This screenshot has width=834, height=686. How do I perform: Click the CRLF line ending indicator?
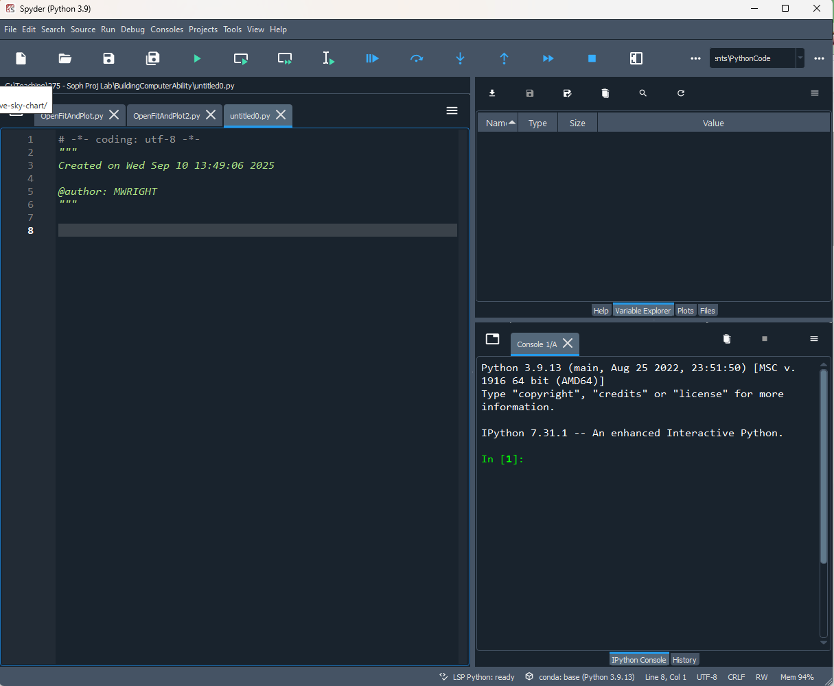(x=737, y=677)
